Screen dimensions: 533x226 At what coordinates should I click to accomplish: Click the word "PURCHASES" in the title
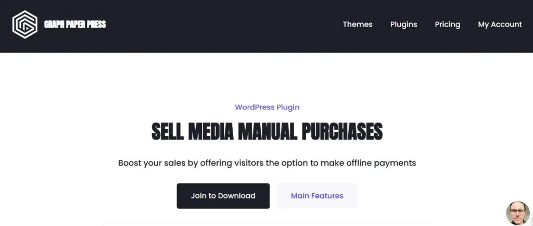342,132
